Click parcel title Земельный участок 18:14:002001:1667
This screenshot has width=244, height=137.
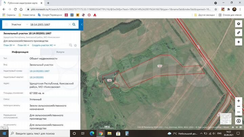pyautogui.click(x=27, y=33)
